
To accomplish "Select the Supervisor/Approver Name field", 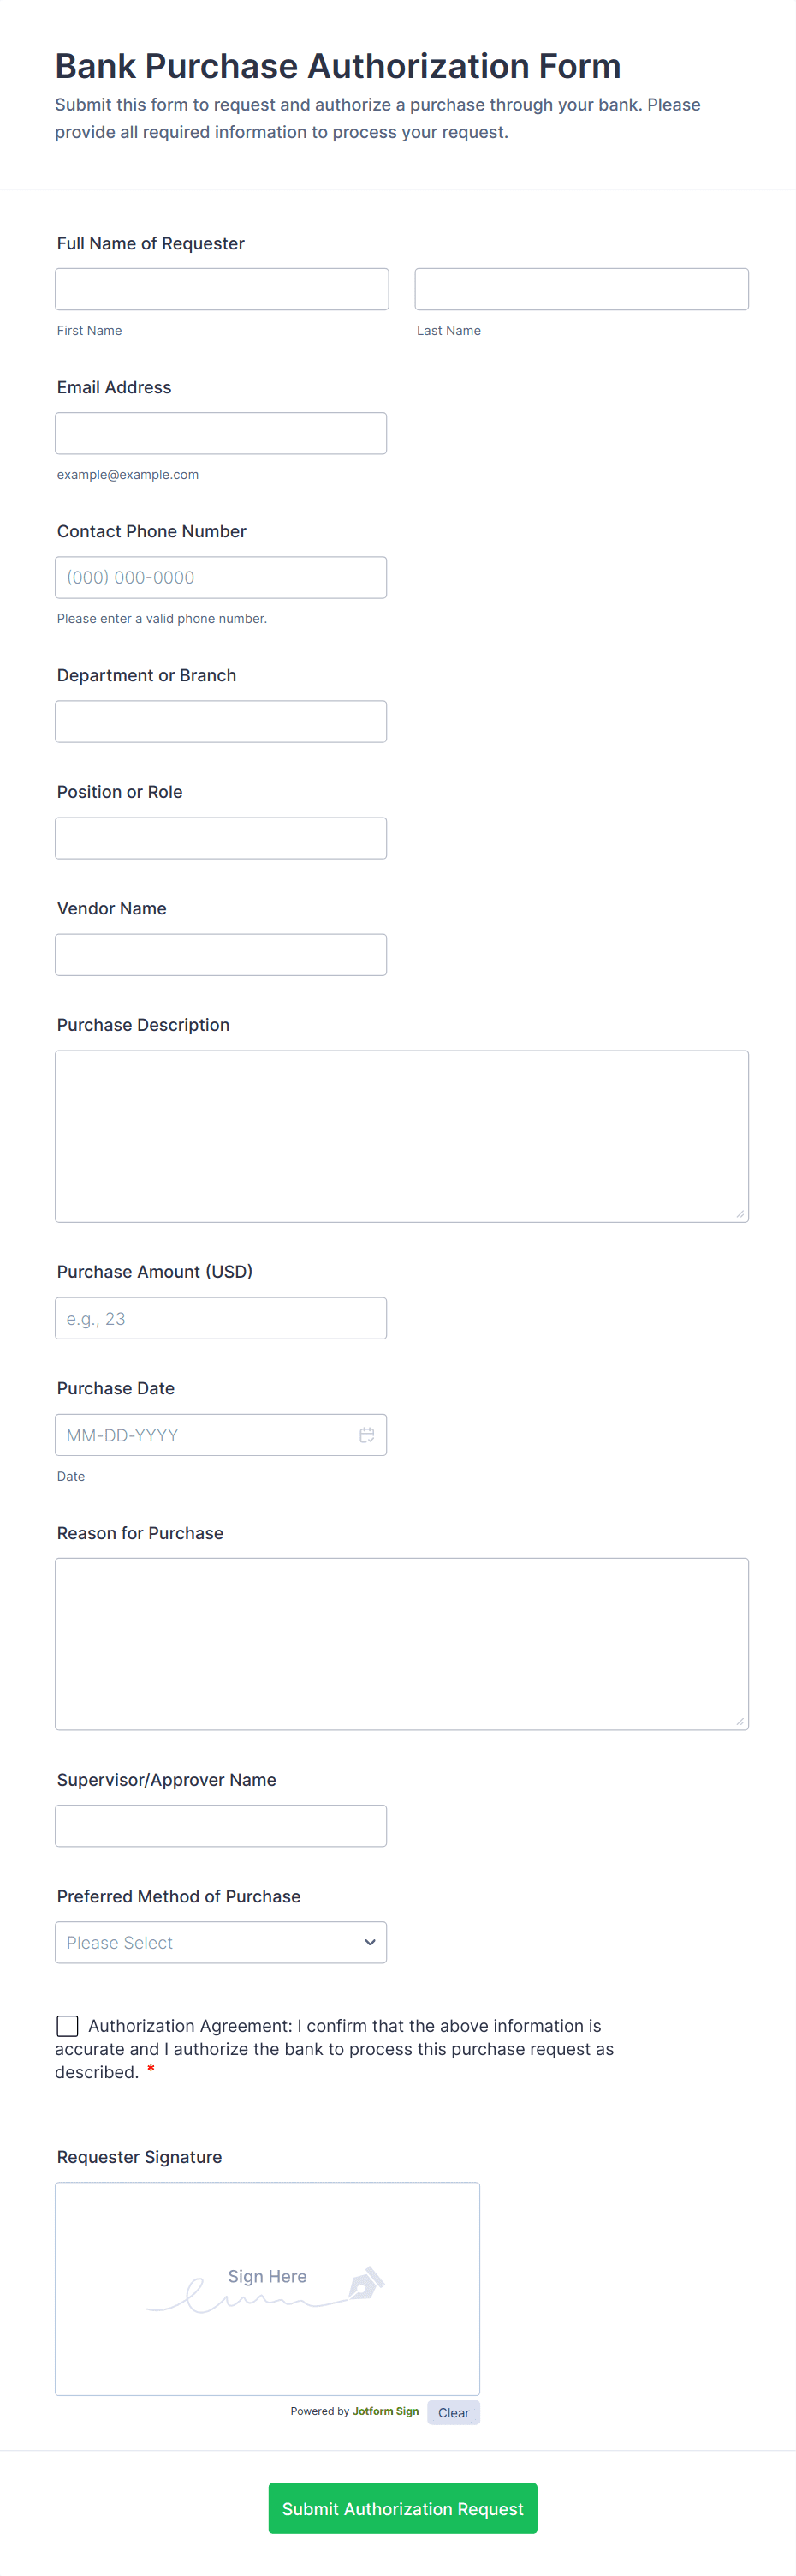I will click(x=221, y=1826).
